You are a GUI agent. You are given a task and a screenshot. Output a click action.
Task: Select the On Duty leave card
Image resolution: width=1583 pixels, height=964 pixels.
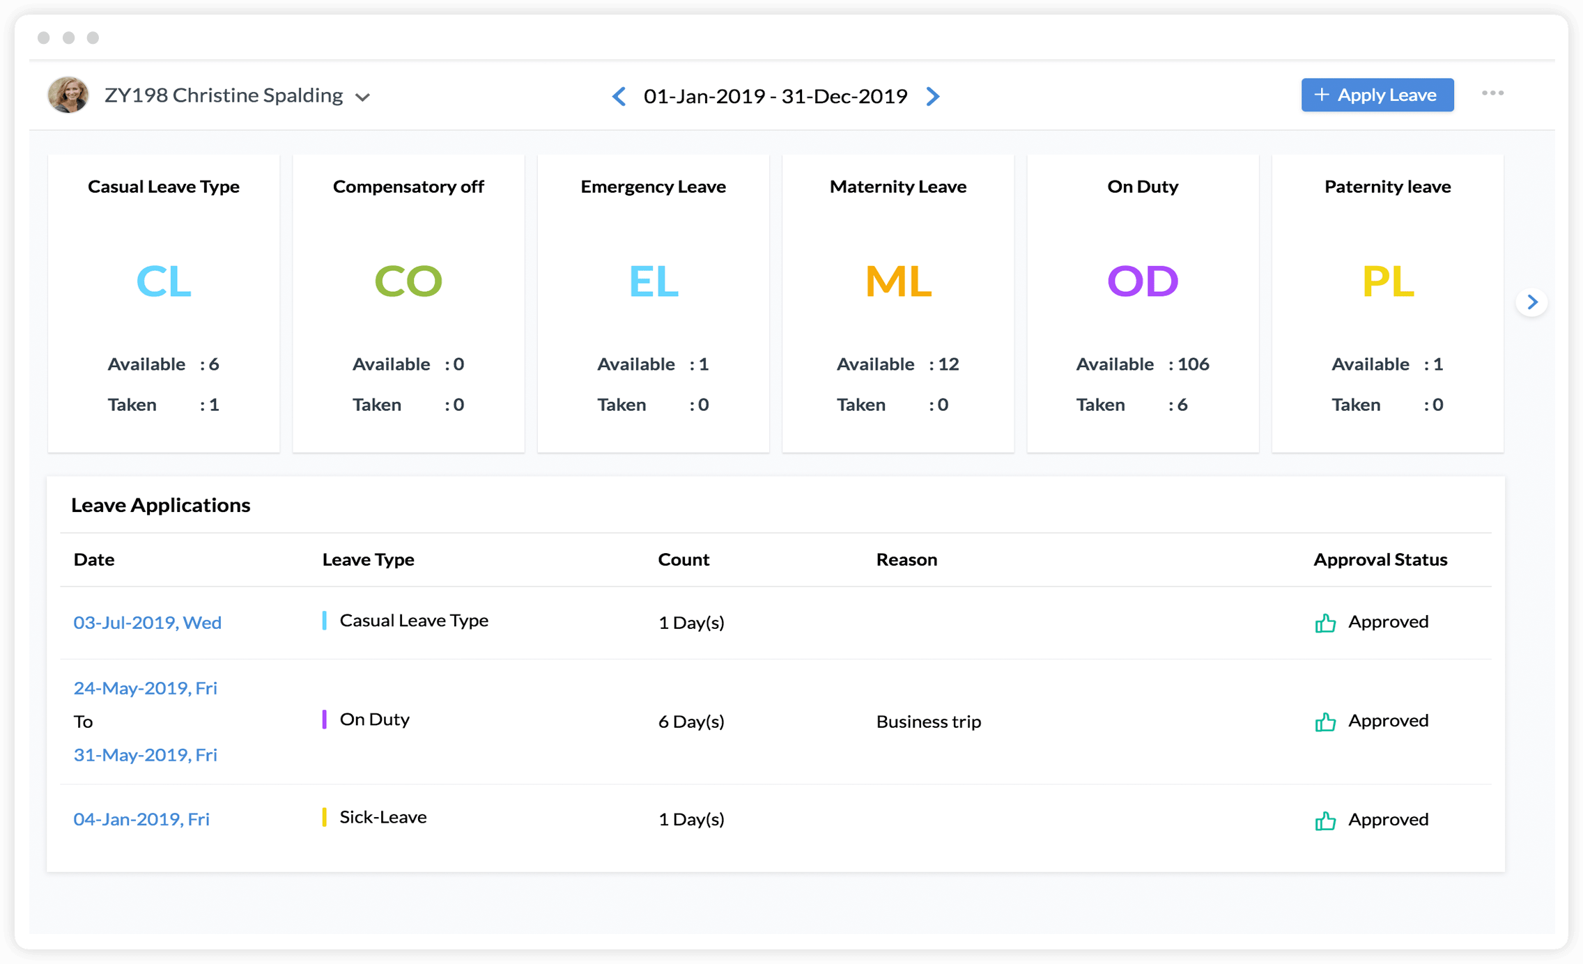click(1143, 304)
